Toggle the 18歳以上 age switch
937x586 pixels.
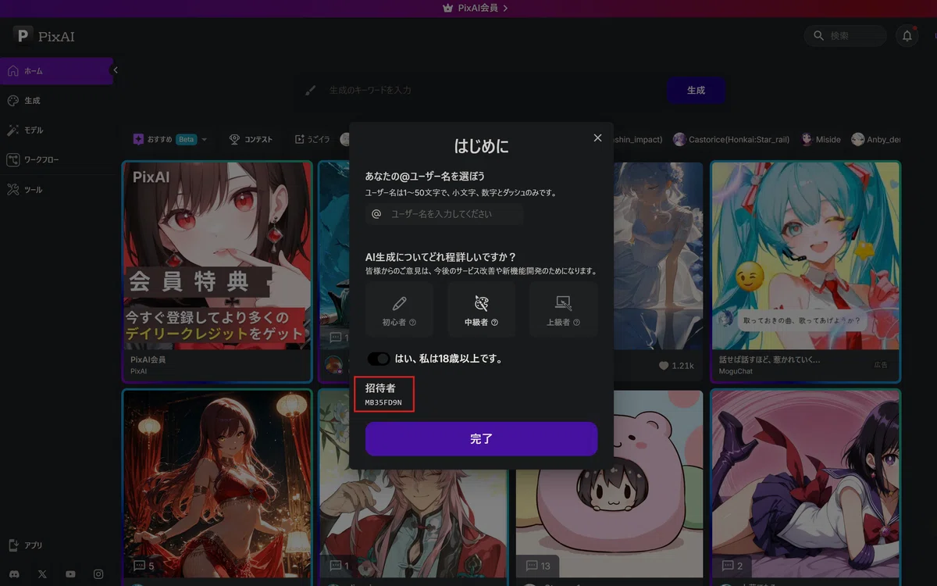point(379,359)
